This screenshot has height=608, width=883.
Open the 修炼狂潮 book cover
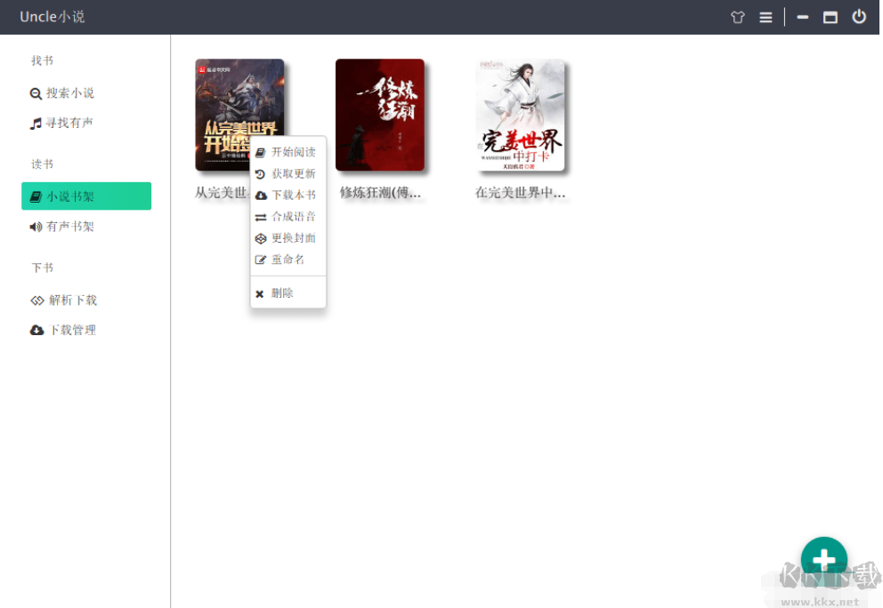tap(380, 115)
